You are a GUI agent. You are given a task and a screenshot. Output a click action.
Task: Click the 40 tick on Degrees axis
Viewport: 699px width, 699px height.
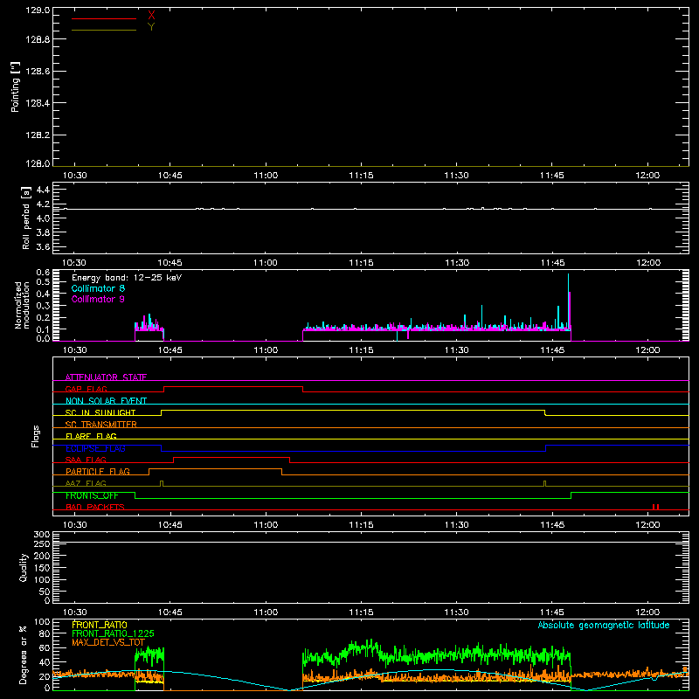pyautogui.click(x=44, y=662)
